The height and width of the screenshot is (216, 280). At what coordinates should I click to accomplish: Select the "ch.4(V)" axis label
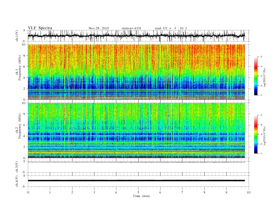pyautogui.click(x=17, y=181)
